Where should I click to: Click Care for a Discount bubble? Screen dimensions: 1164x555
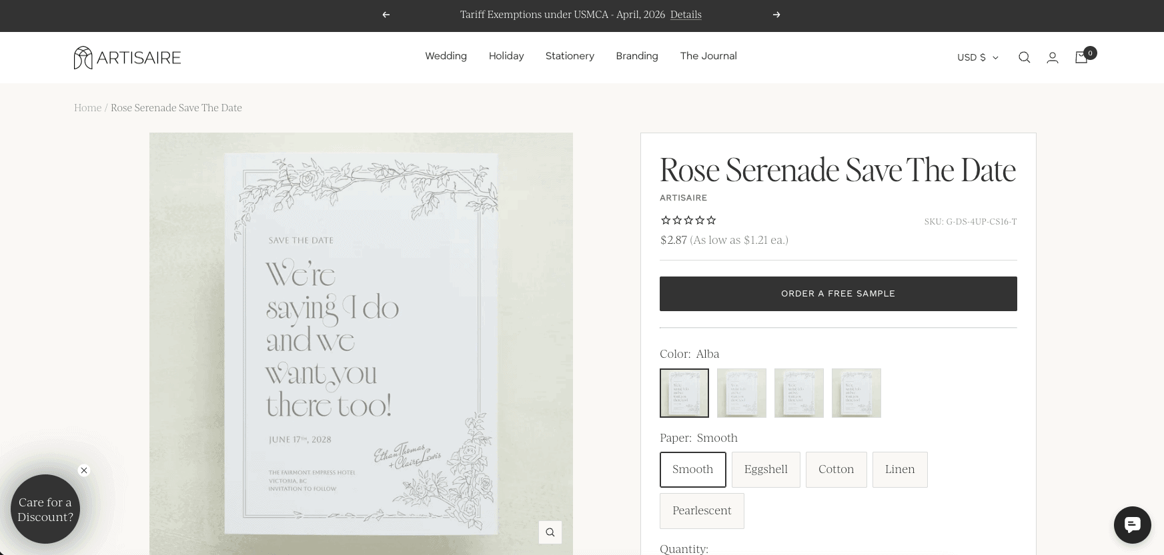45,509
